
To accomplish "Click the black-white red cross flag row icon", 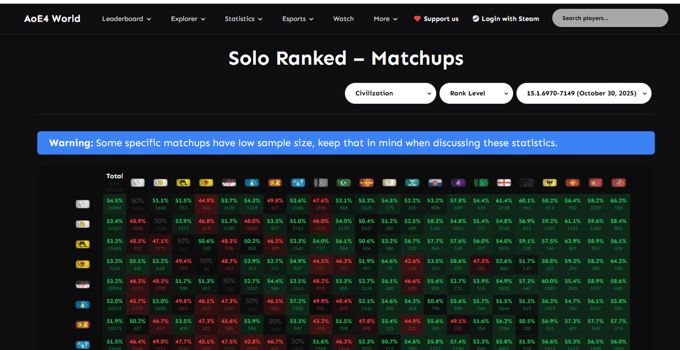I will point(82,284).
